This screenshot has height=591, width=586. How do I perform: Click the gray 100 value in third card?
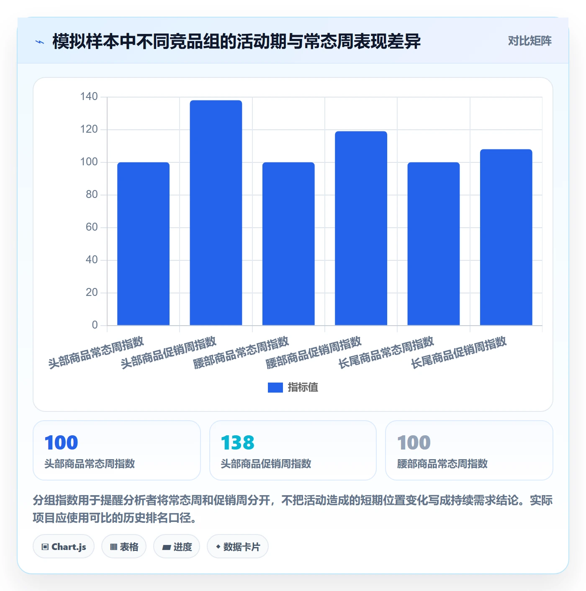click(x=414, y=443)
